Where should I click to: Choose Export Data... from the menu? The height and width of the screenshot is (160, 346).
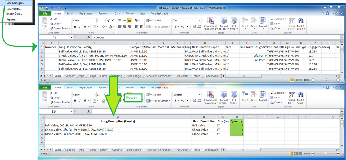coord(14,9)
